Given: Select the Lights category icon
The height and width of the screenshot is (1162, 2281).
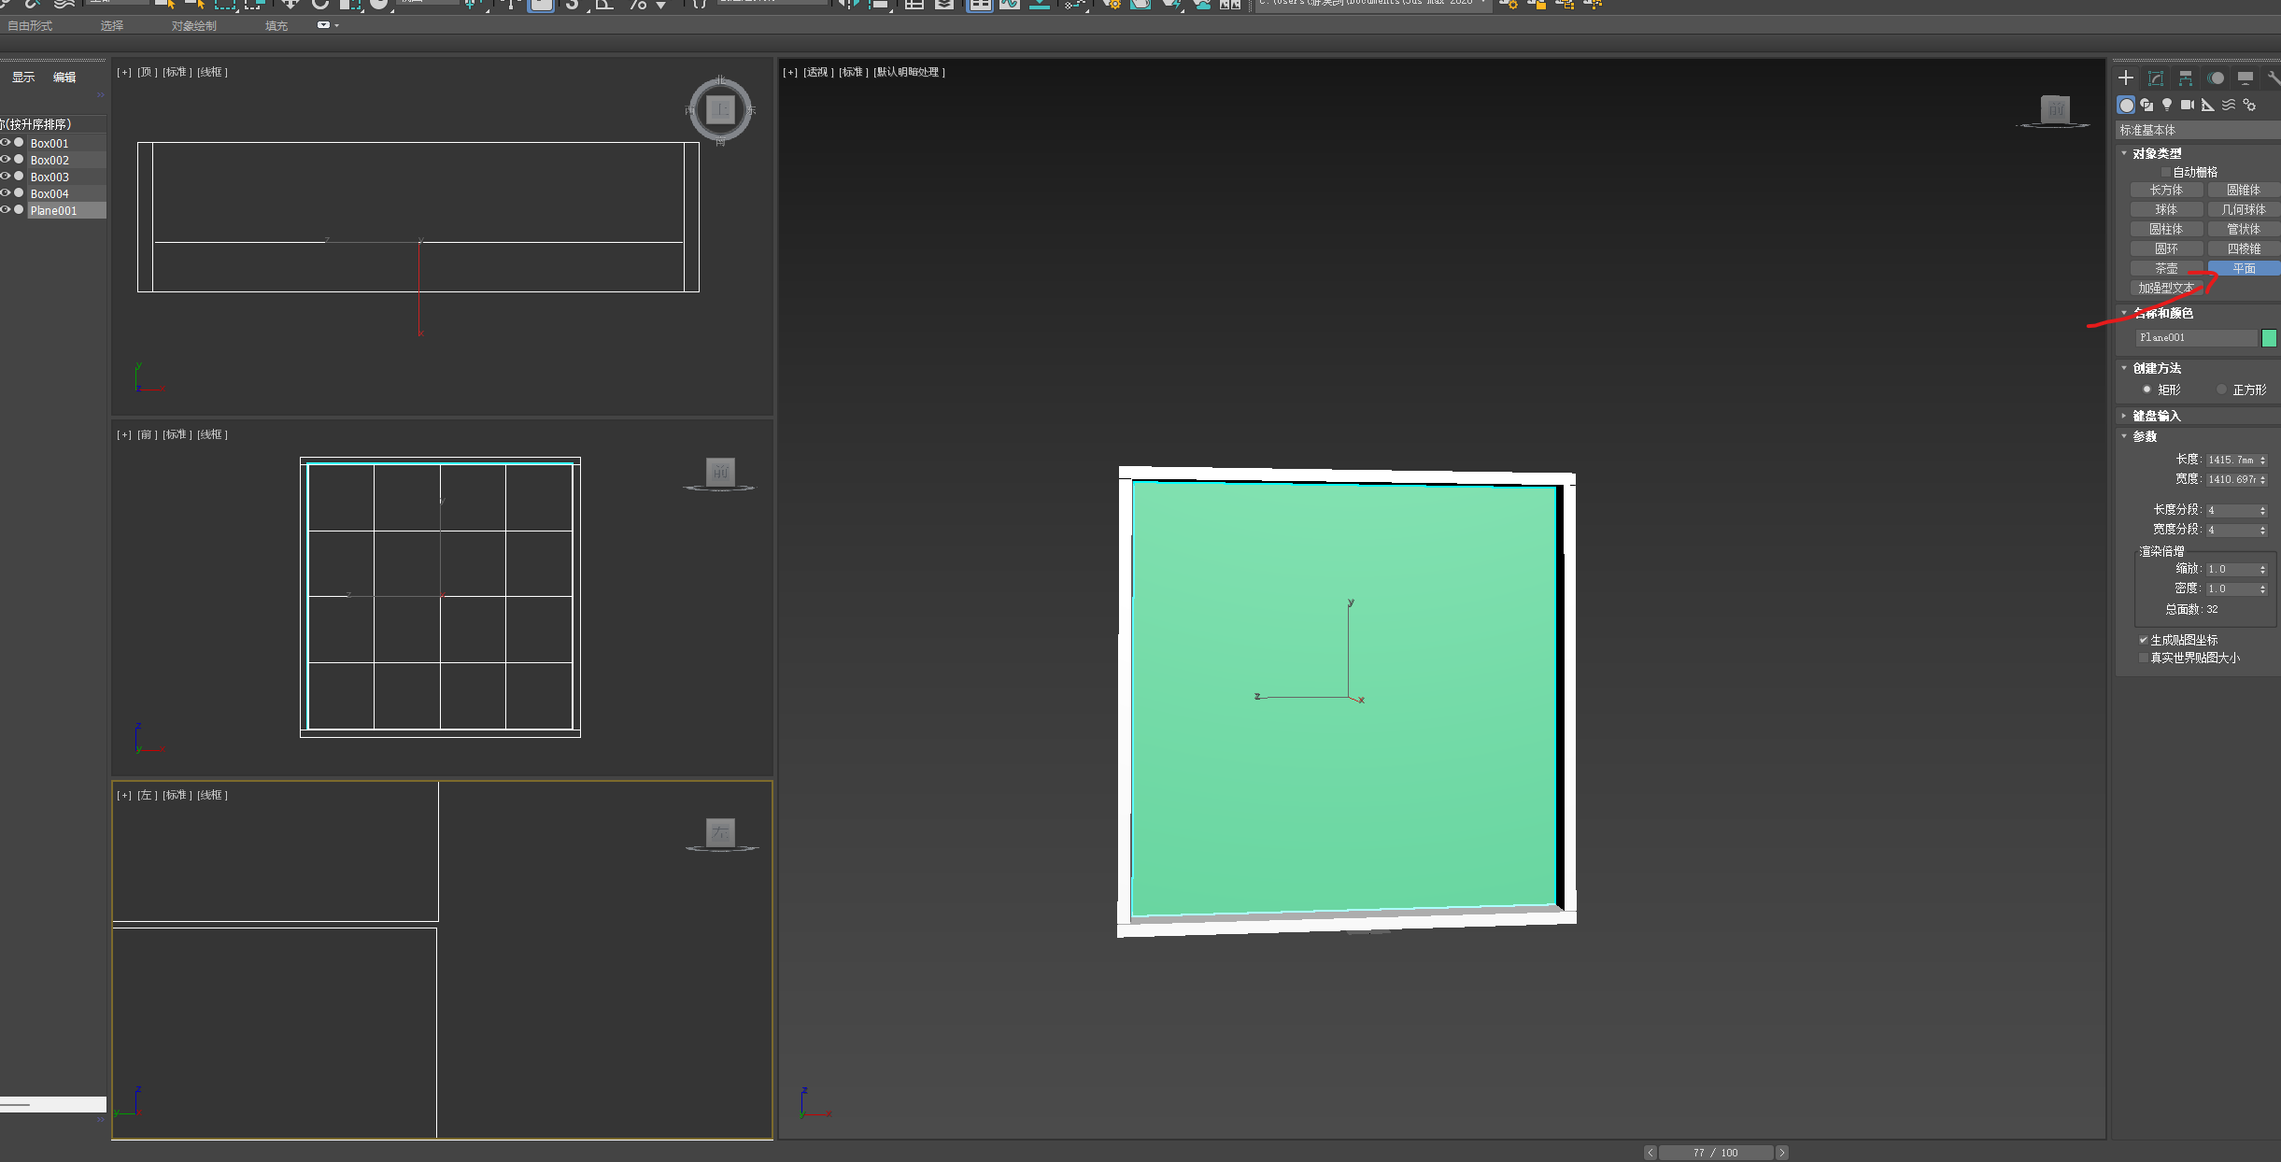Looking at the screenshot, I should pyautogui.click(x=2167, y=105).
